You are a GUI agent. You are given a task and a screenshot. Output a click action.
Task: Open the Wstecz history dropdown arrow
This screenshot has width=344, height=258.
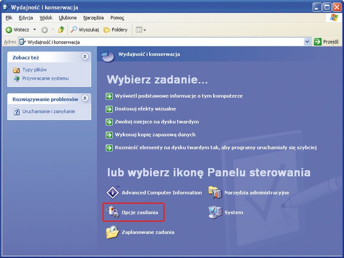tap(34, 30)
